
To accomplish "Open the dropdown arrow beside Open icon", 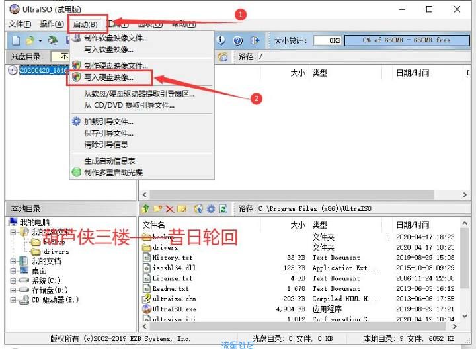I will (x=40, y=41).
